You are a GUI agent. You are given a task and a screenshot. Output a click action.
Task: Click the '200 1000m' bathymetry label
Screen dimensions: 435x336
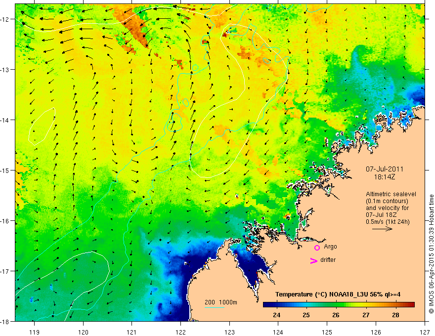pyautogui.click(x=221, y=302)
